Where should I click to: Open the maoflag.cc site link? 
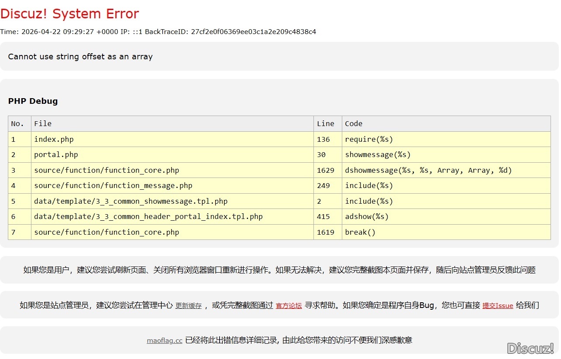[165, 341]
